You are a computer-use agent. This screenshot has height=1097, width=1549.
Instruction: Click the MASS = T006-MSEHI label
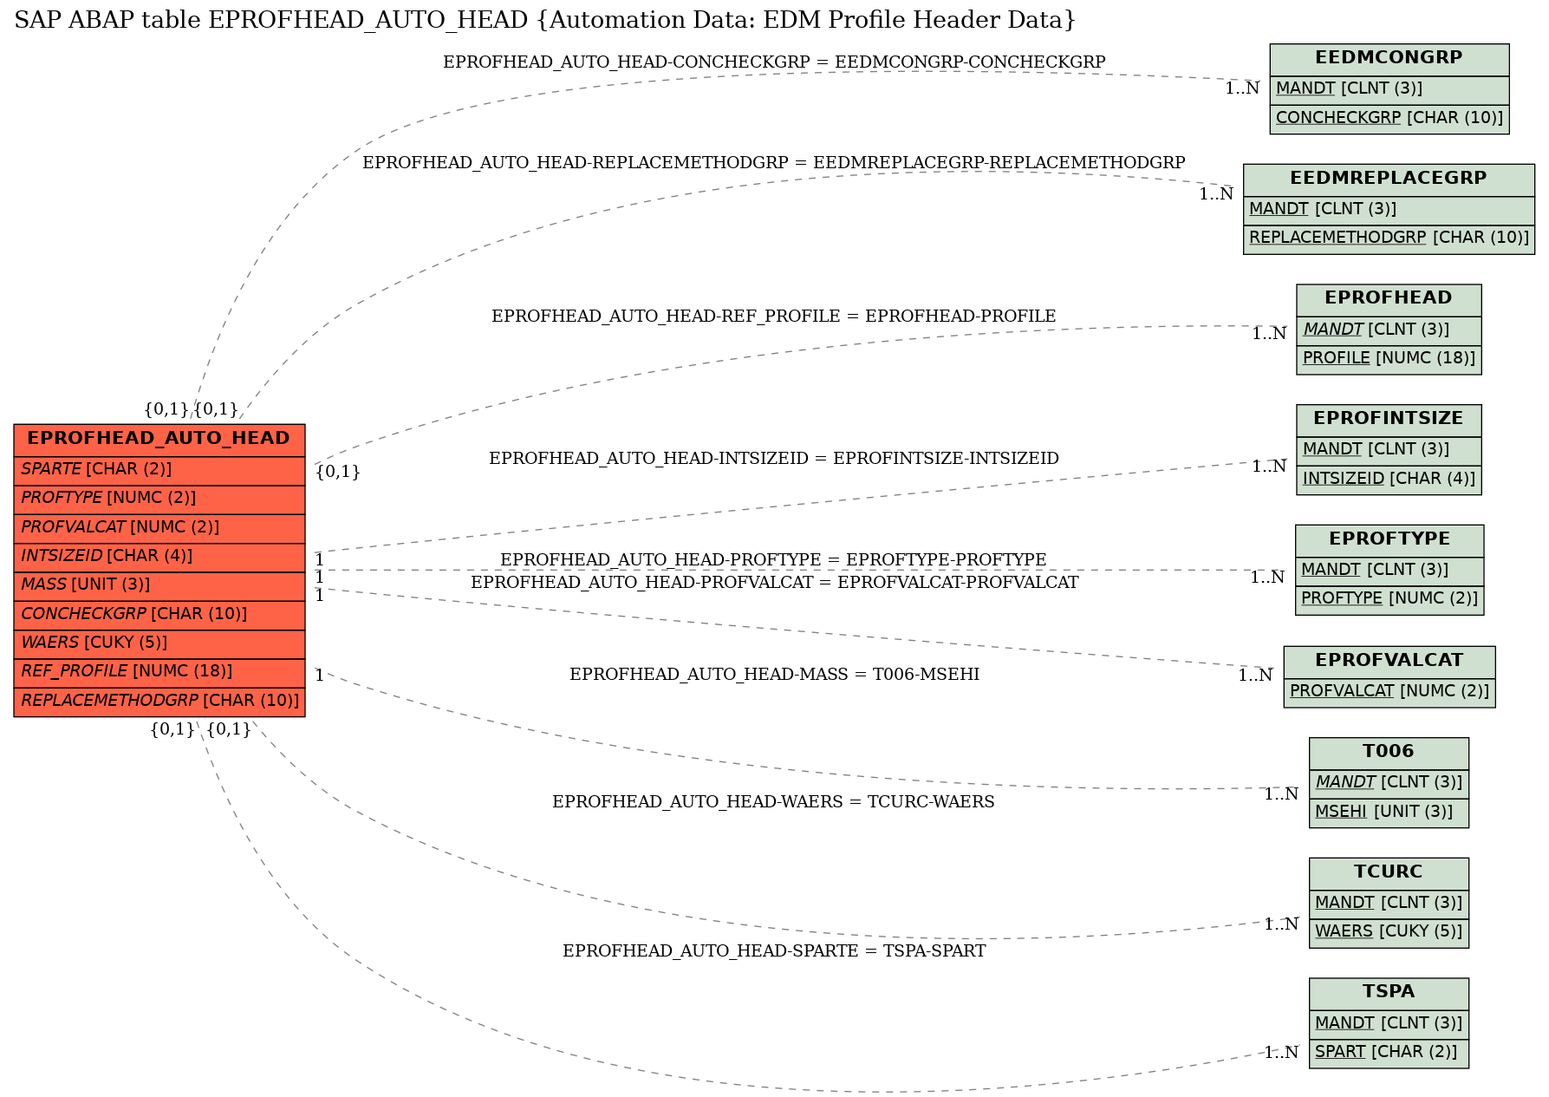pos(774,675)
